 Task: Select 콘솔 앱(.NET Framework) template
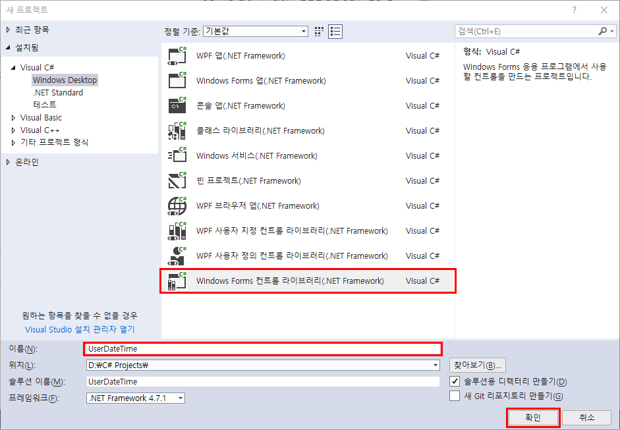click(x=308, y=105)
